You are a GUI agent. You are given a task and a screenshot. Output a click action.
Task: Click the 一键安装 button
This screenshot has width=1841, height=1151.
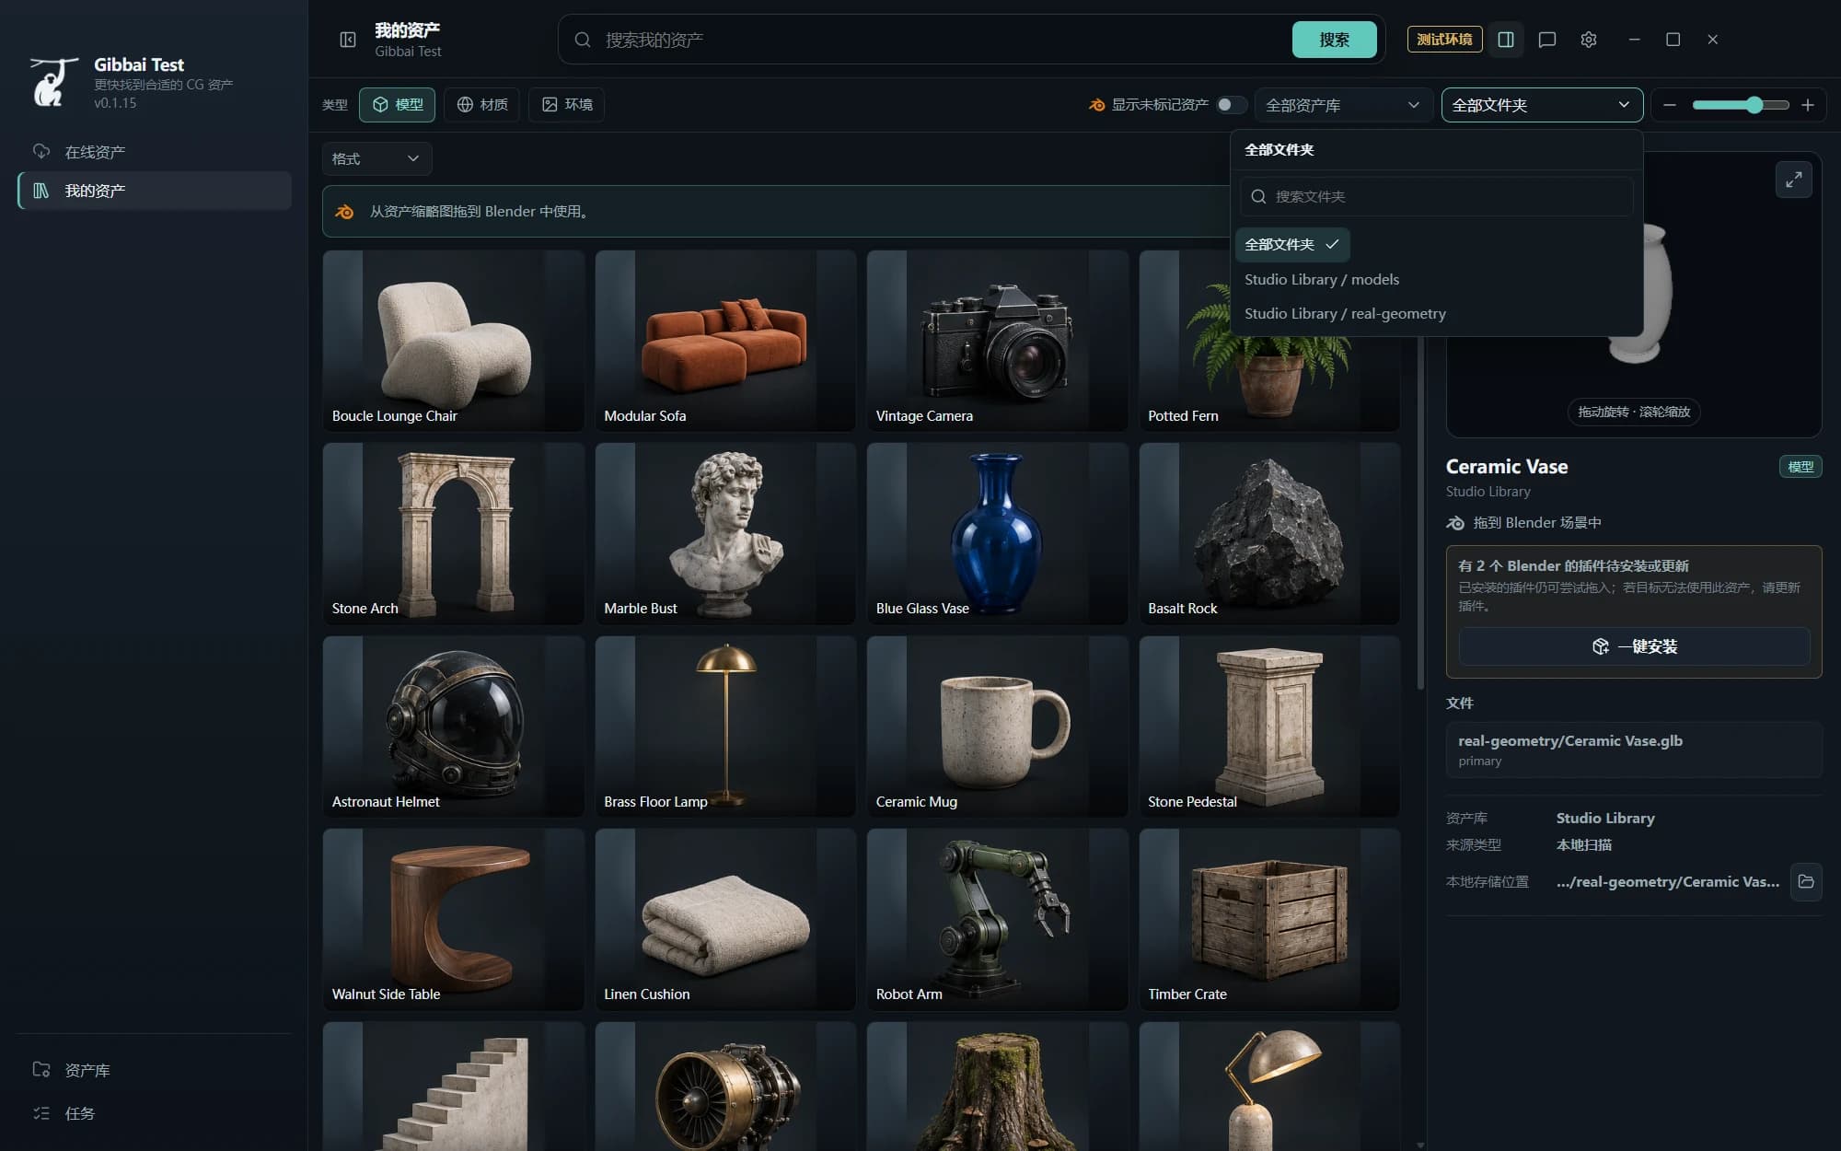click(1634, 646)
